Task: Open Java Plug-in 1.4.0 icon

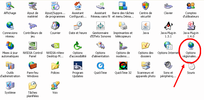Action: [x=191, y=26]
